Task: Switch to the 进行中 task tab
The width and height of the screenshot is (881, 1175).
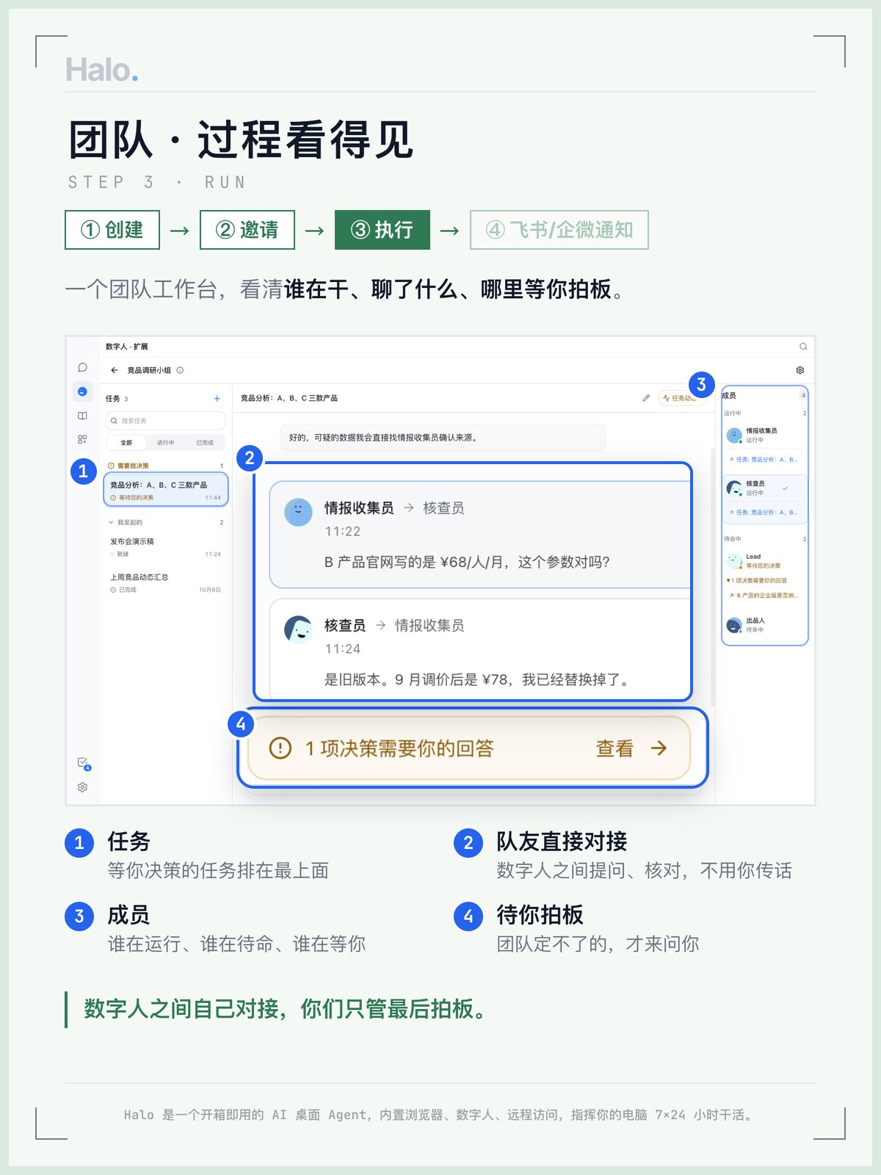Action: coord(165,443)
